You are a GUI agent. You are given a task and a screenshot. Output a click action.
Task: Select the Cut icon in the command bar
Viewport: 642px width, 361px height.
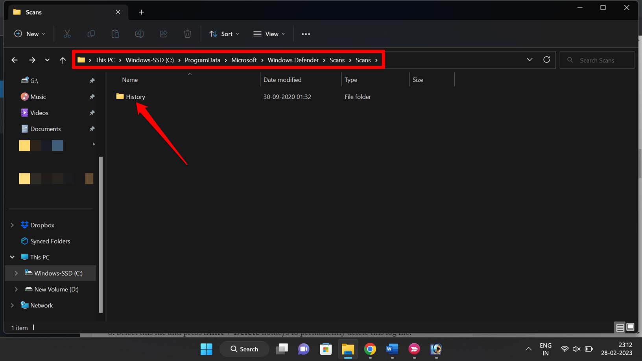click(x=67, y=34)
